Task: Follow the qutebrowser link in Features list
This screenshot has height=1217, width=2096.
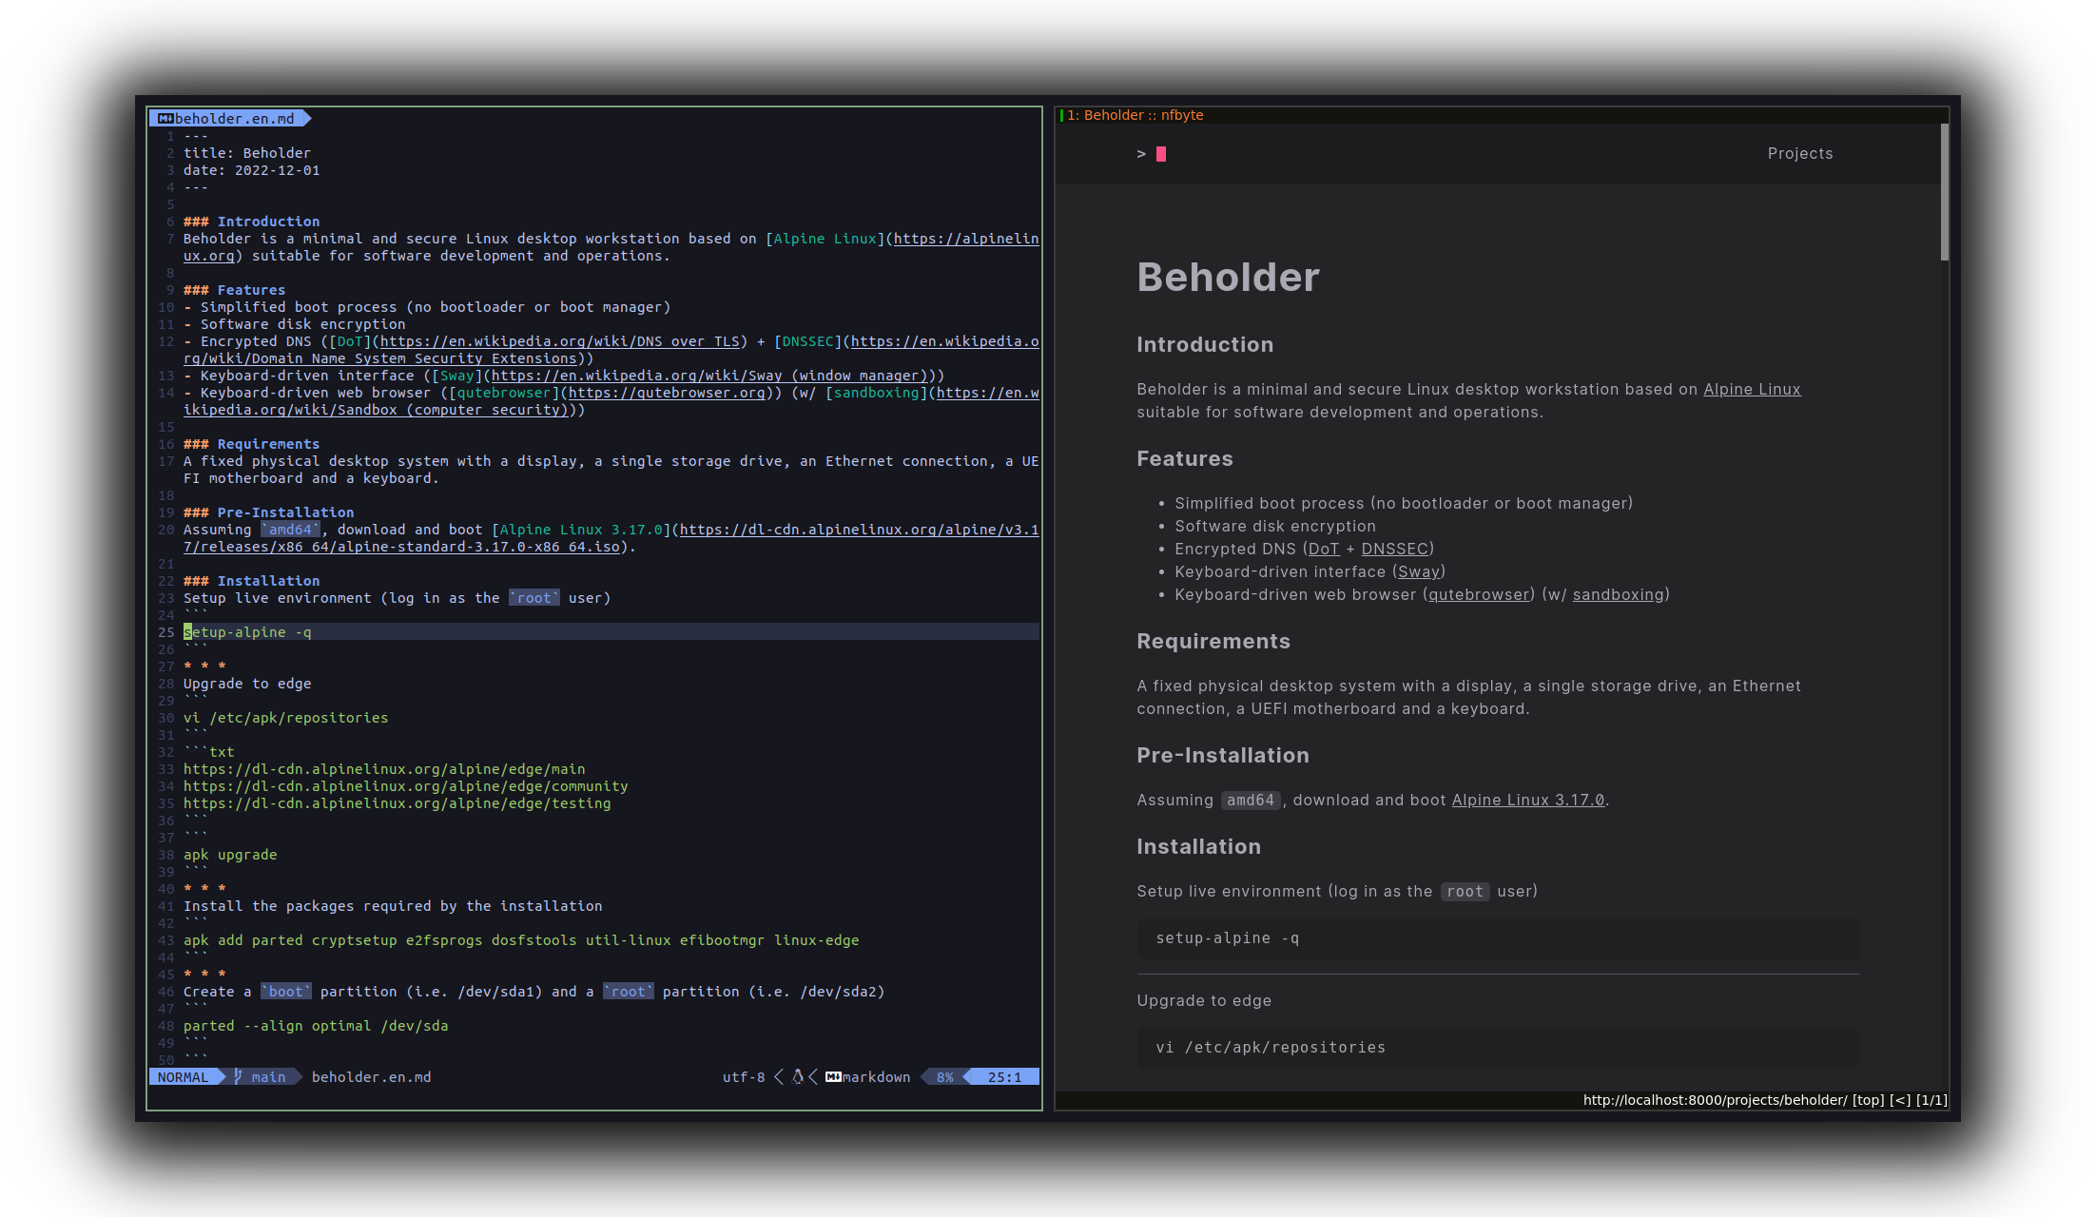Action: point(1478,594)
